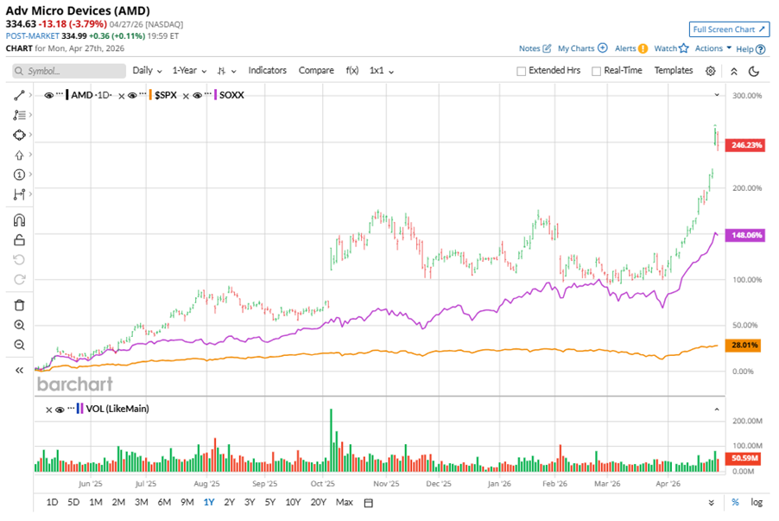Delete drawings with the trash icon

tap(19, 305)
